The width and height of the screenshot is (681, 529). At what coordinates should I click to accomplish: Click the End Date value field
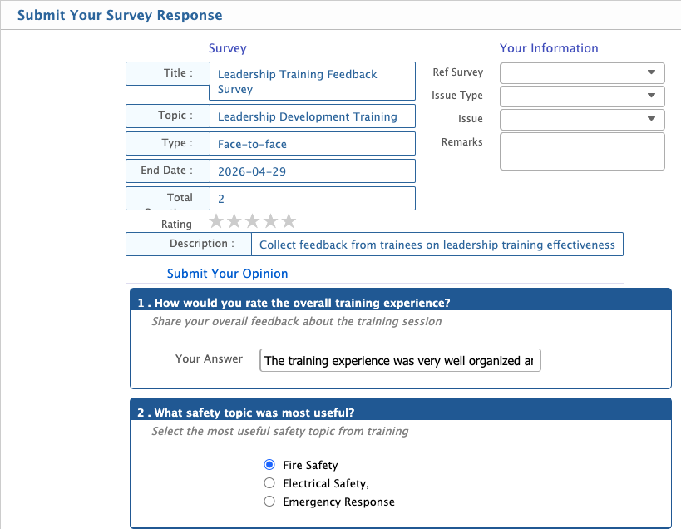pos(312,171)
